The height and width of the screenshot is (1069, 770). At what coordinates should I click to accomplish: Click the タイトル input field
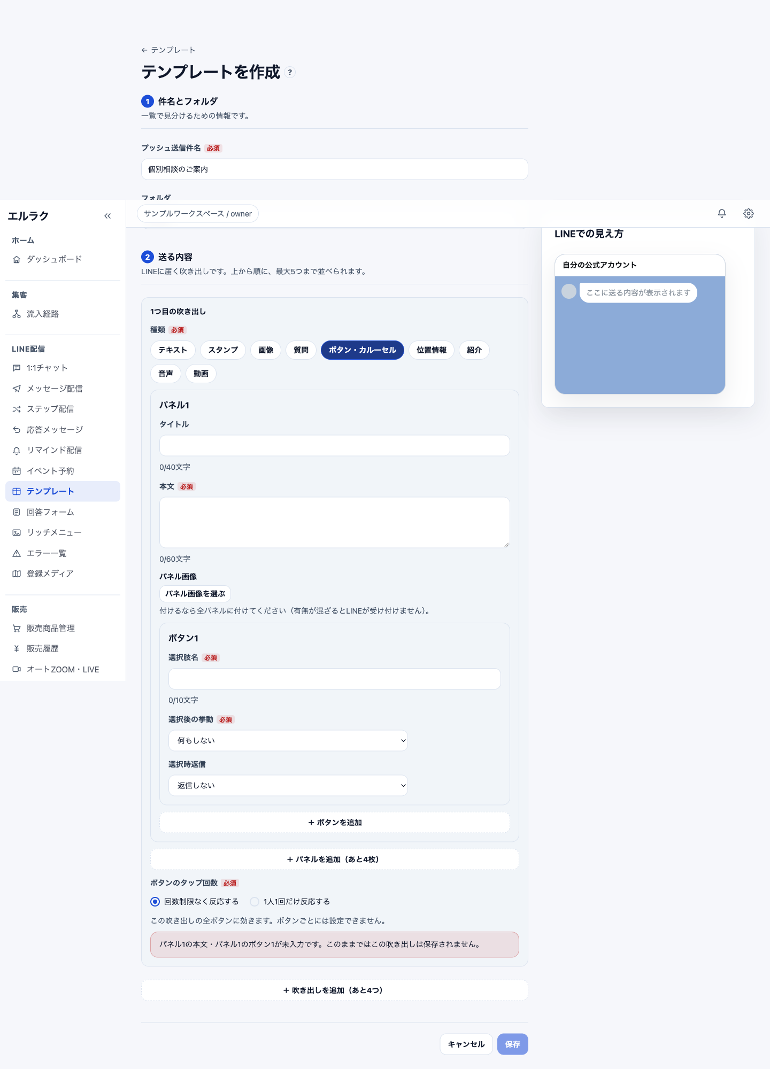[x=335, y=446]
